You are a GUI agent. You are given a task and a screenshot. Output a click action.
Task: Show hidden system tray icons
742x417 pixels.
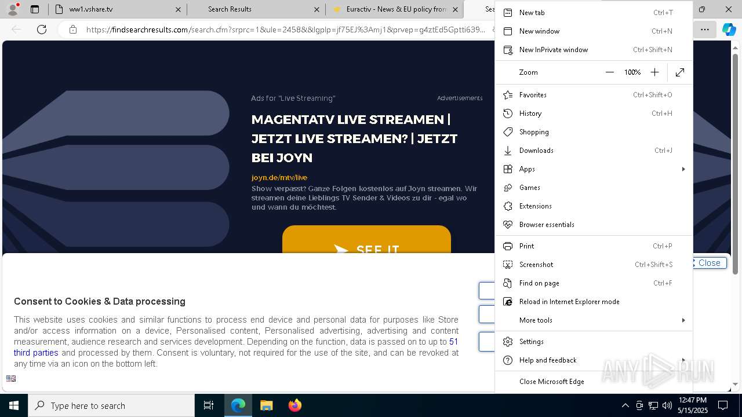click(x=625, y=405)
